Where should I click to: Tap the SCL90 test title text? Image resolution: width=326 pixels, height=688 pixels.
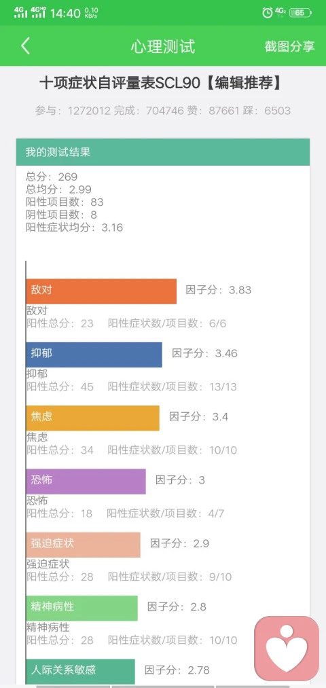coord(160,83)
